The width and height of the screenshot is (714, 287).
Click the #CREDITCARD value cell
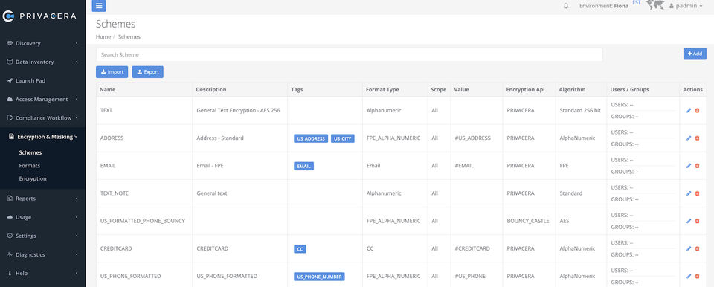472,249
